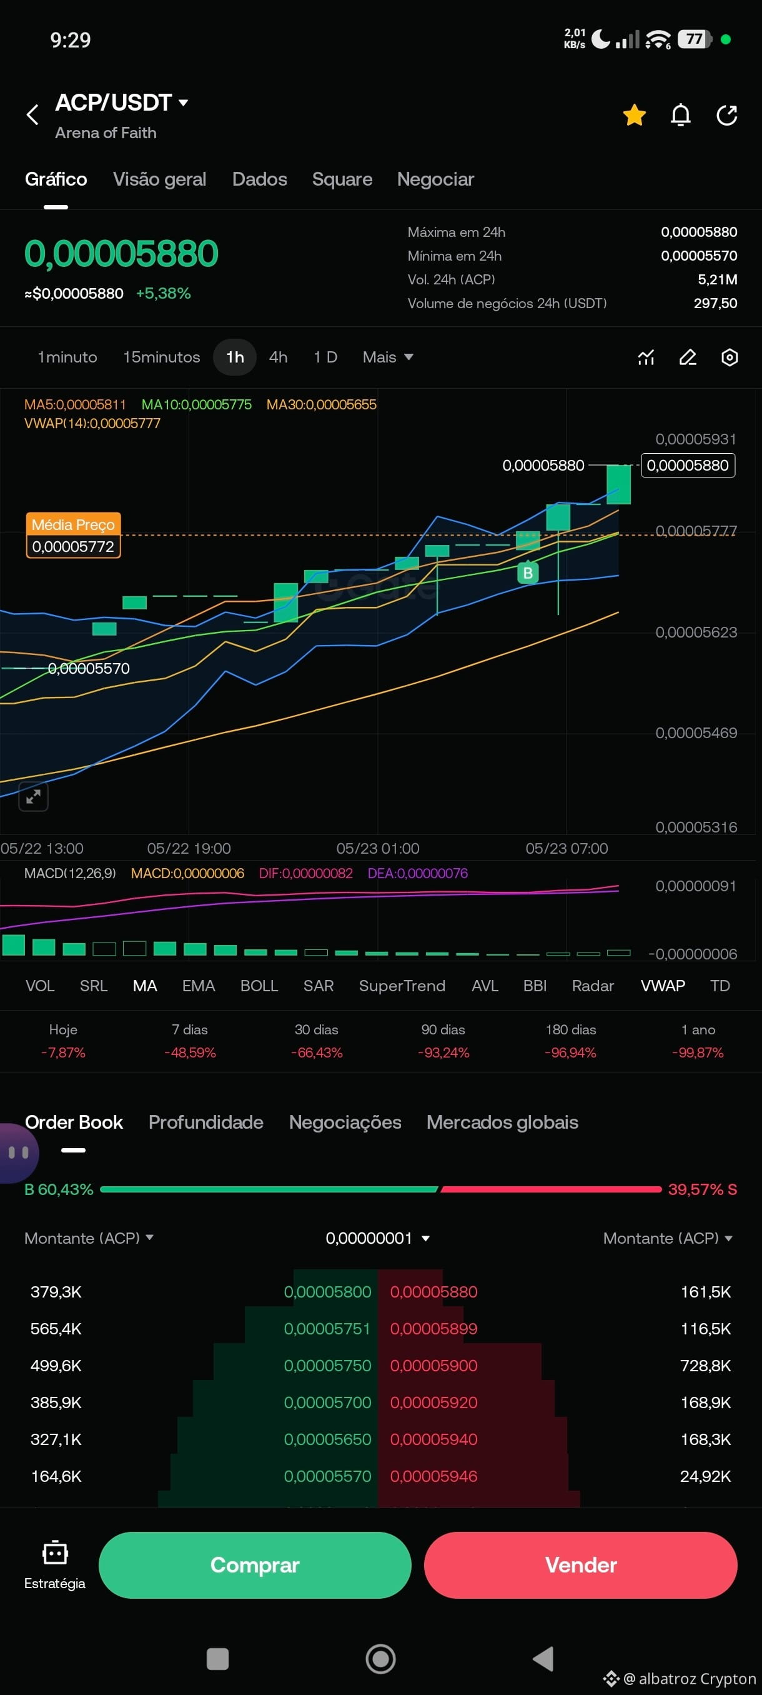Tap the share icon in header
The width and height of the screenshot is (762, 1695).
coord(726,115)
